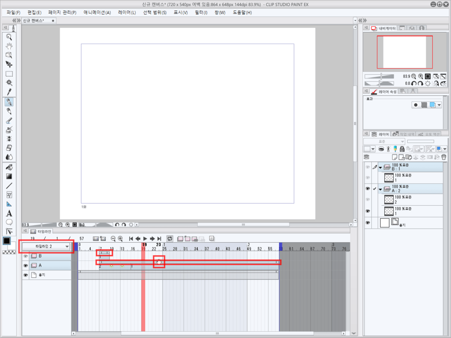Open the 타임라인 2 timeline dropdown
This screenshot has width=451, height=338.
[68, 246]
